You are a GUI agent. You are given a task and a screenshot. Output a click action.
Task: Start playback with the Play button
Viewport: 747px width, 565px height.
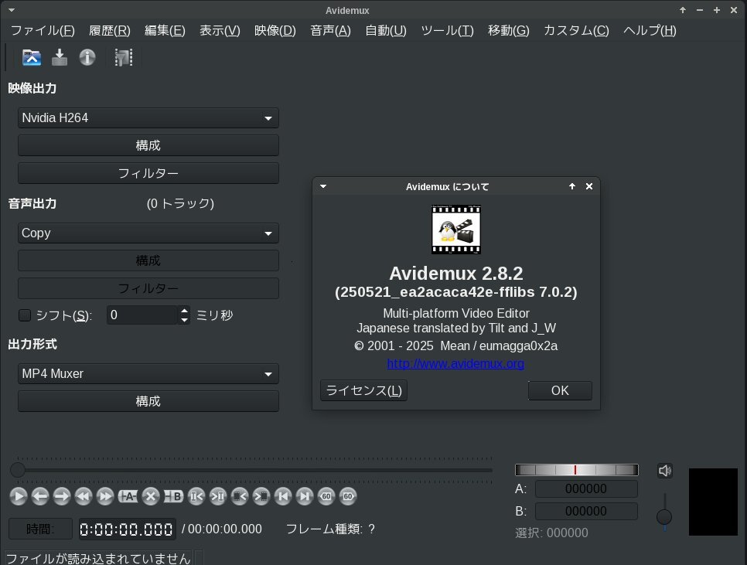click(x=18, y=496)
